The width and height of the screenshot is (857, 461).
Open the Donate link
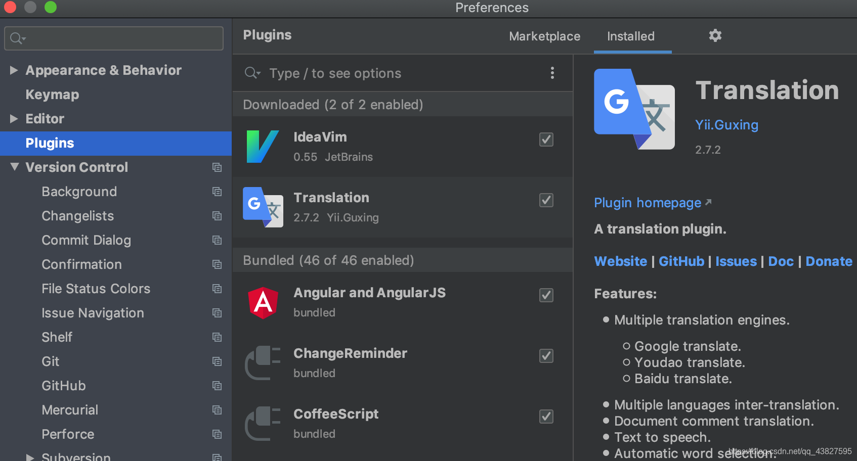click(x=829, y=261)
